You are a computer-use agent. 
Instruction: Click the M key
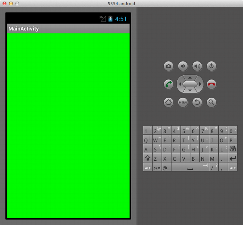tap(214, 158)
